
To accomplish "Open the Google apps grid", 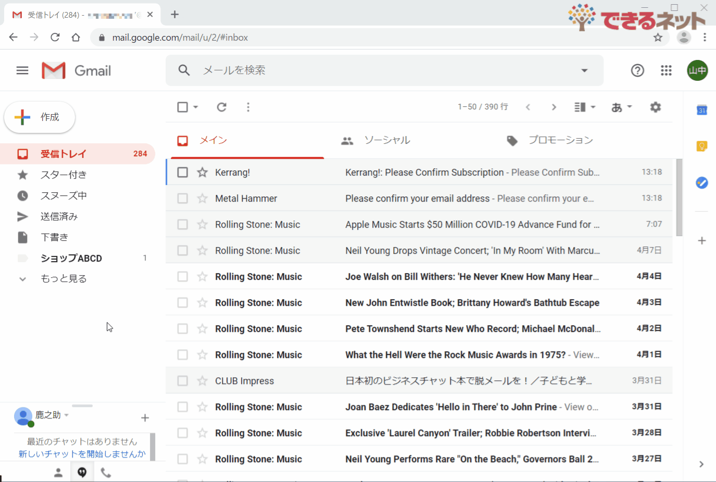I will (x=666, y=70).
